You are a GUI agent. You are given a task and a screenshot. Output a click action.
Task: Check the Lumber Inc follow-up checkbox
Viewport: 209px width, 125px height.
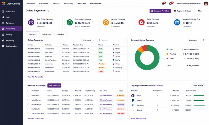pyautogui.click(x=28, y=96)
